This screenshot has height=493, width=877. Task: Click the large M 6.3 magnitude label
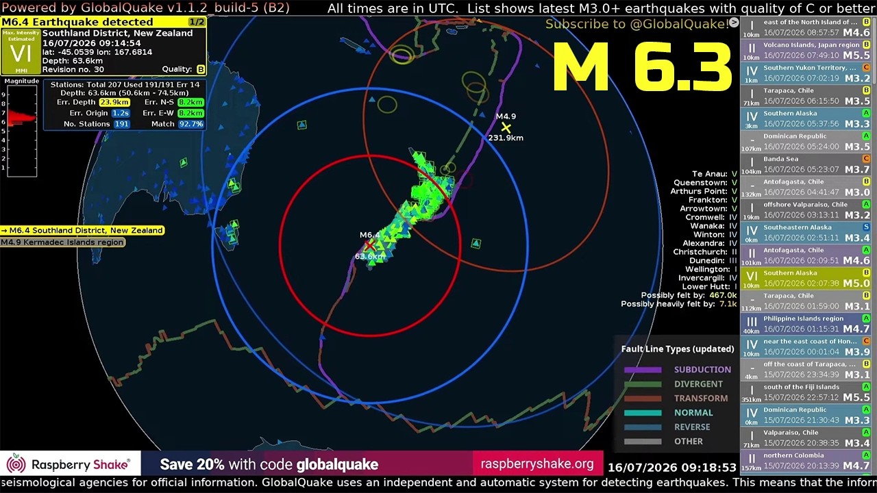642,66
